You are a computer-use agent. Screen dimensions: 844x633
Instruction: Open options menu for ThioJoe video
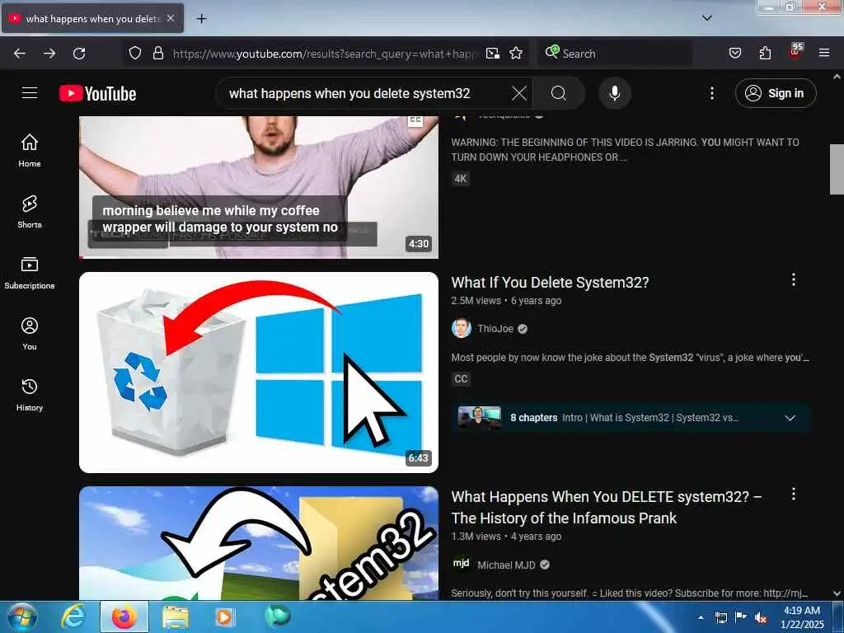click(x=794, y=279)
